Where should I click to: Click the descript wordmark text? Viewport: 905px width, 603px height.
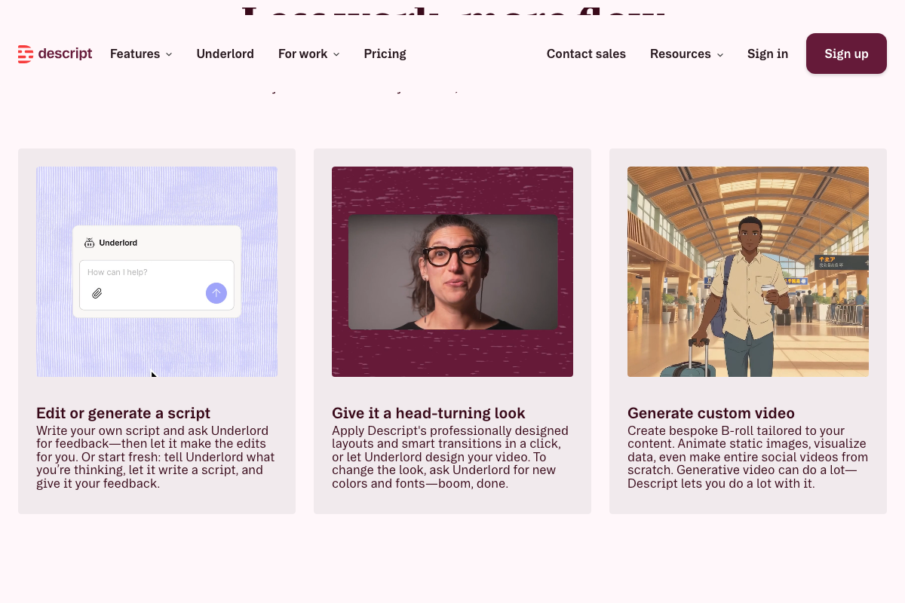point(65,54)
